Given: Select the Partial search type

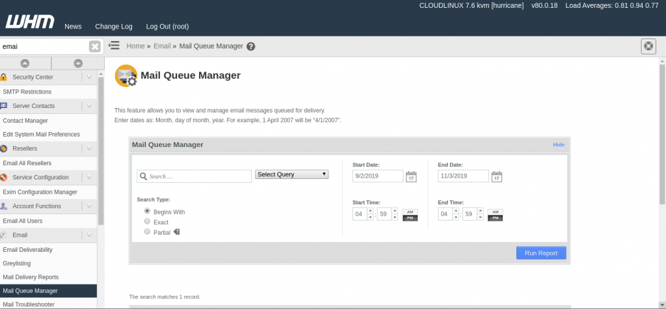Looking at the screenshot, I should (148, 232).
